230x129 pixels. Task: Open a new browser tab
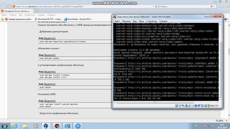[x=36, y=11]
